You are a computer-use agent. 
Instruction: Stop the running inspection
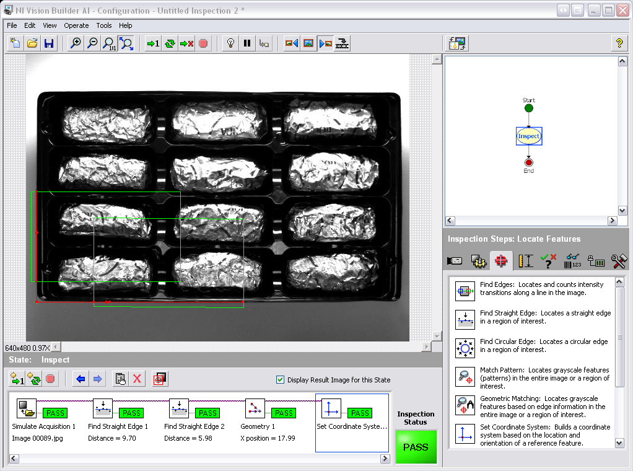203,43
